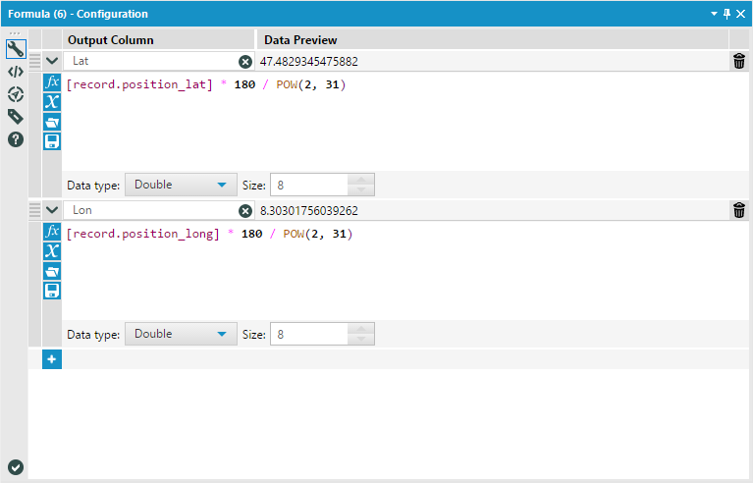
Task: Collapse the Lat expression chevron
Action: tap(52, 61)
